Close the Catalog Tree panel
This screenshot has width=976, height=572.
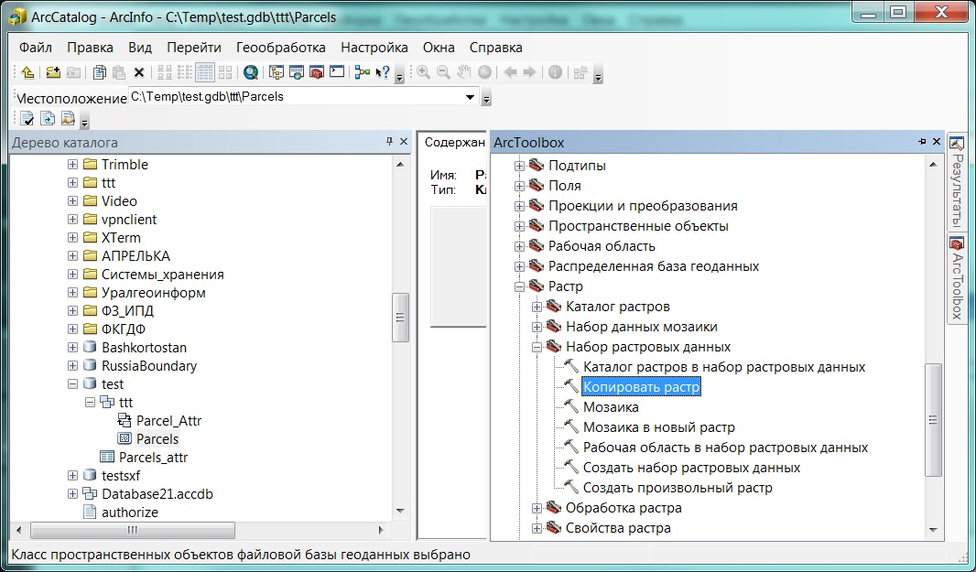click(x=404, y=142)
